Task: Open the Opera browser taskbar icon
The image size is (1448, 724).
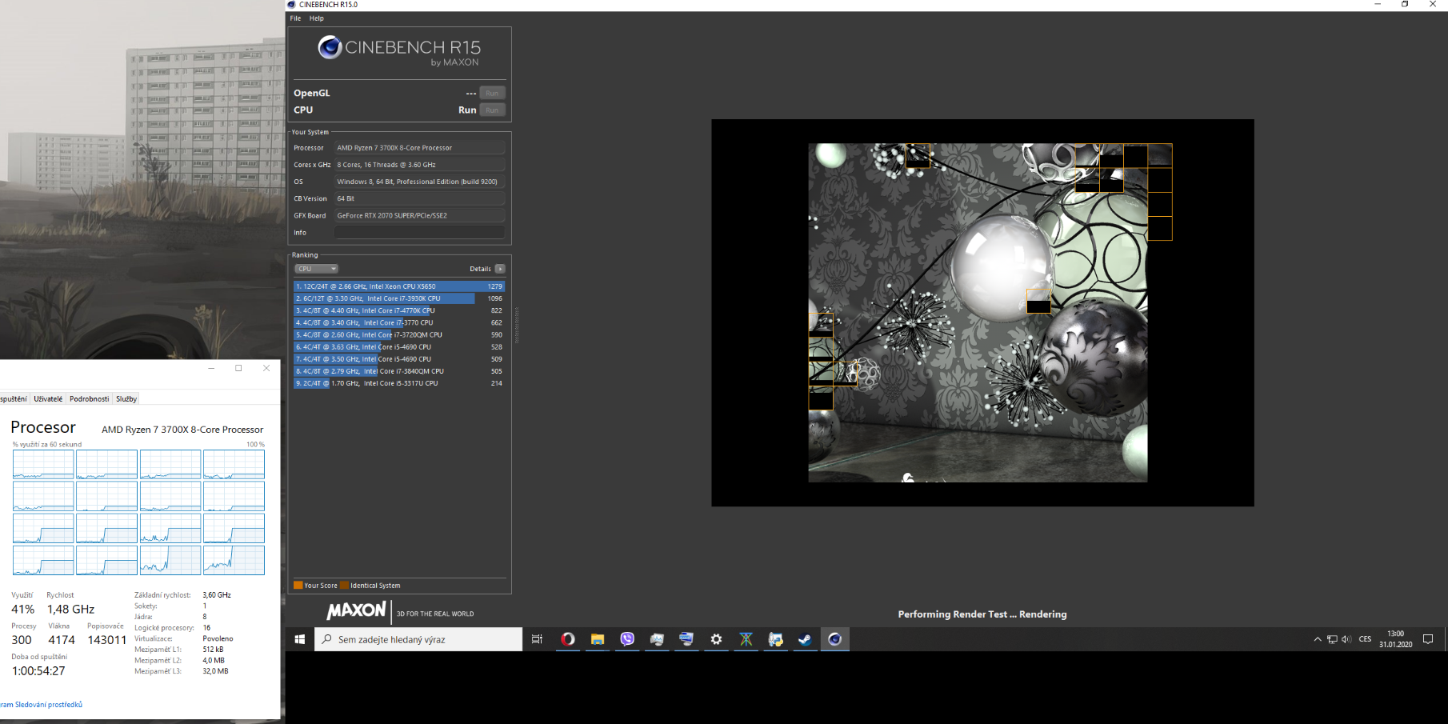Action: 567,639
